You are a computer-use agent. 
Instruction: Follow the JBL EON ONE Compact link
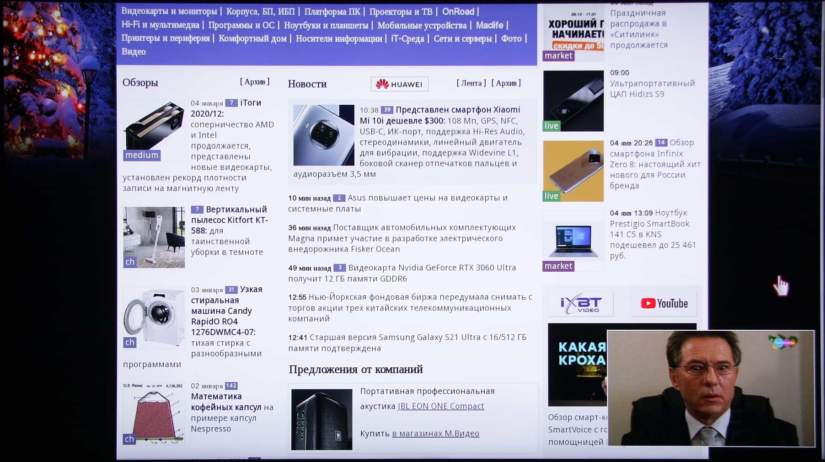click(441, 406)
